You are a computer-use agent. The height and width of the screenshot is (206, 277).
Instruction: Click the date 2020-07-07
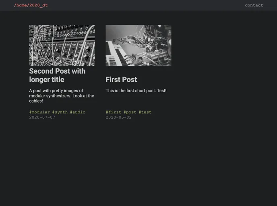click(42, 117)
